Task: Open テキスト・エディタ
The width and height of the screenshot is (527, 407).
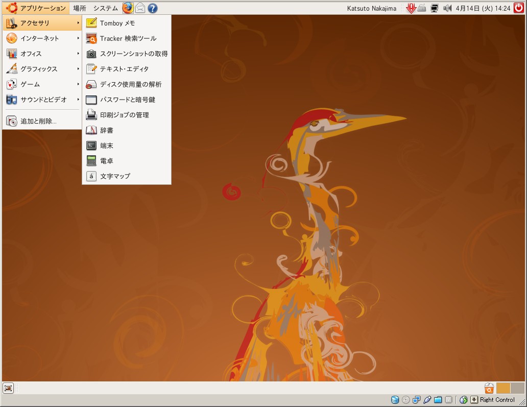Action: click(126, 69)
